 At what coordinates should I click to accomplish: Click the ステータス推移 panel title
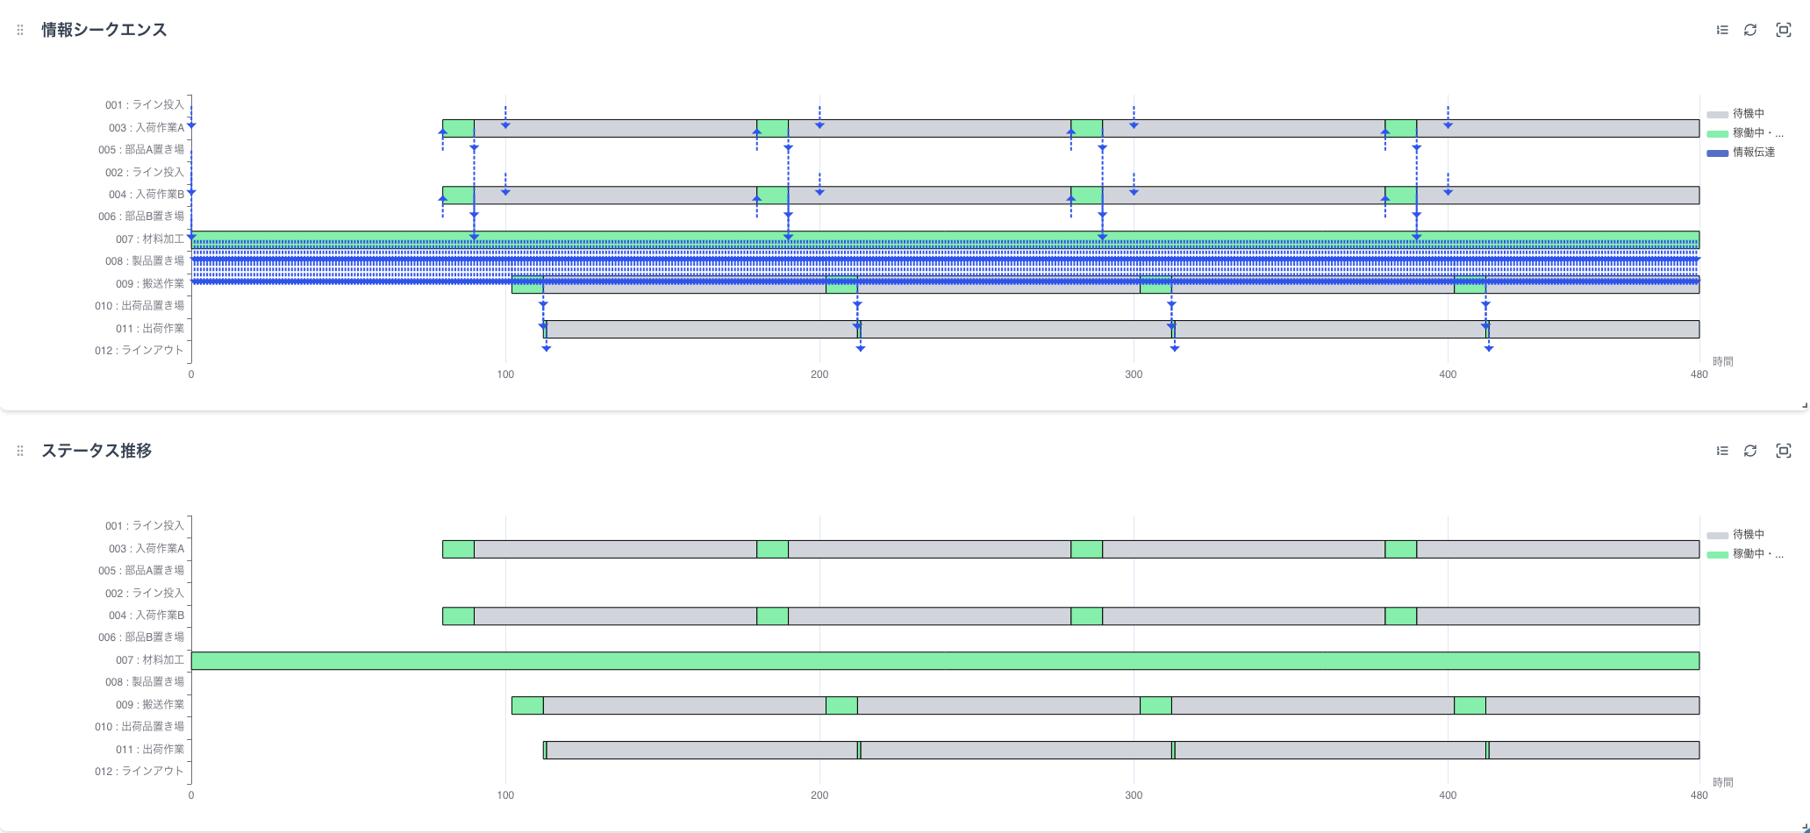click(97, 451)
